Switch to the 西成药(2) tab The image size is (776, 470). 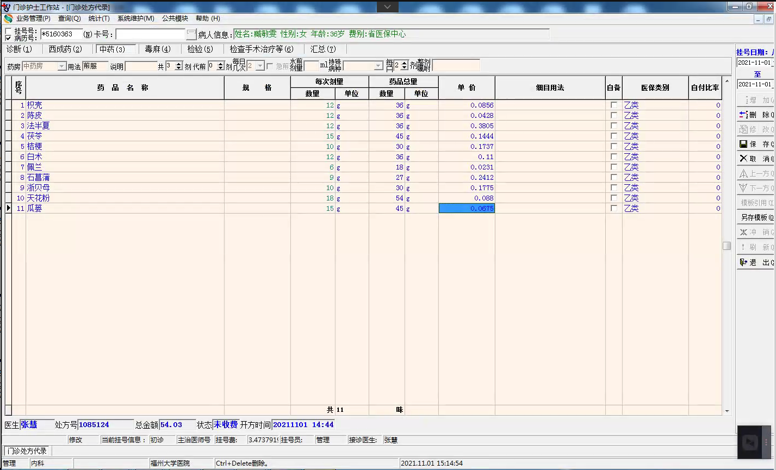coord(65,49)
